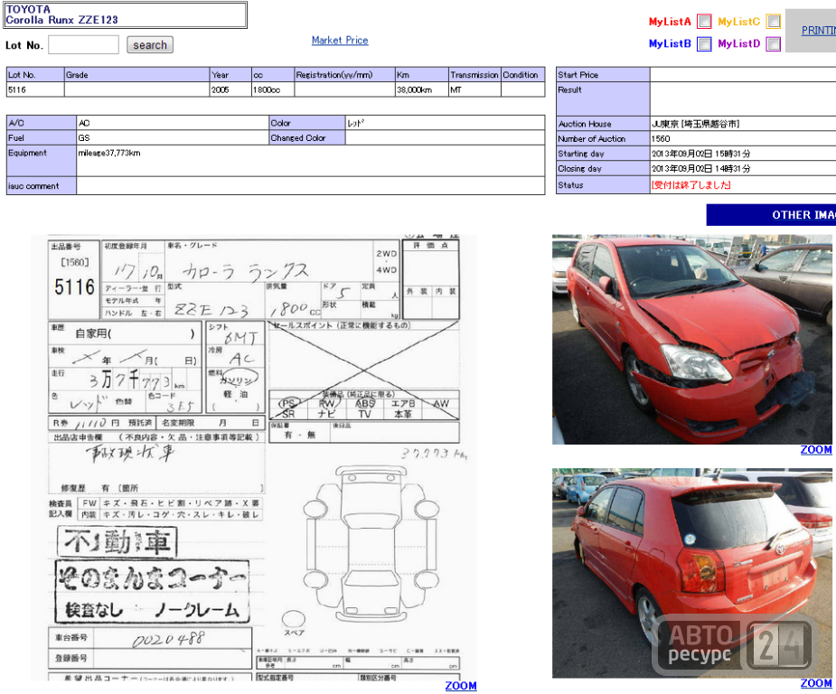Open the rear view photo of red car
The height and width of the screenshot is (694, 836).
692,573
